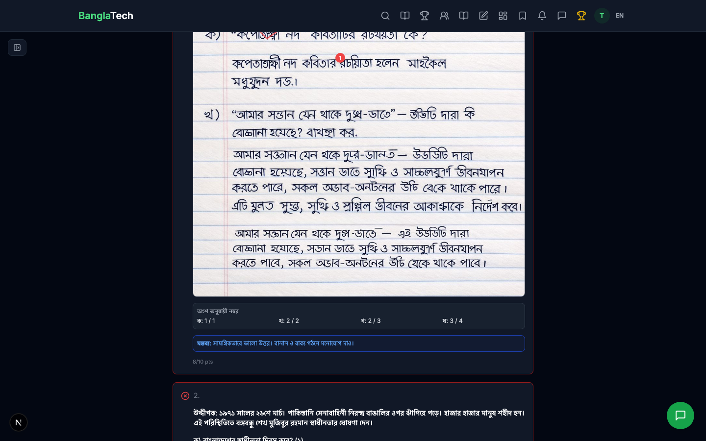Screen dimensions: 706x441
Task: Click the bookmark icon in the header
Action: (523, 16)
